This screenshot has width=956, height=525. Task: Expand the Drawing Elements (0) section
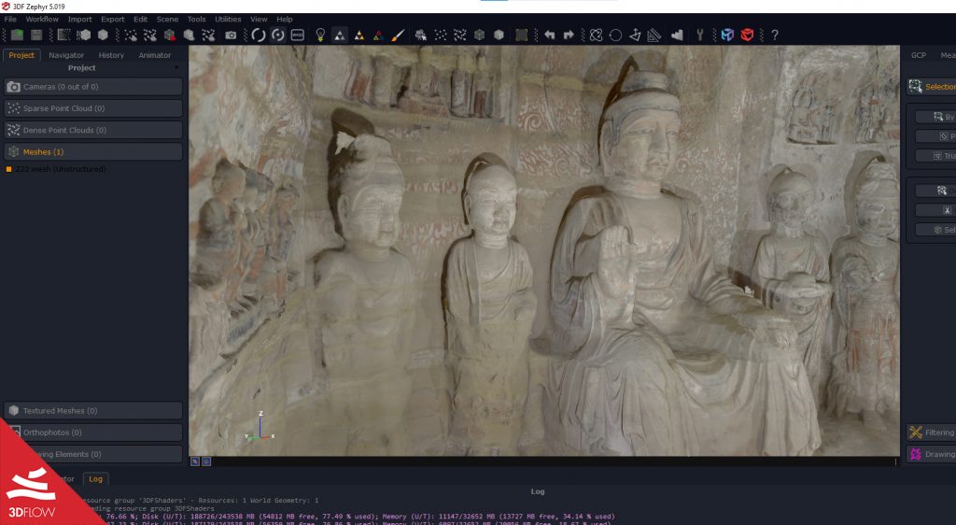(x=93, y=454)
